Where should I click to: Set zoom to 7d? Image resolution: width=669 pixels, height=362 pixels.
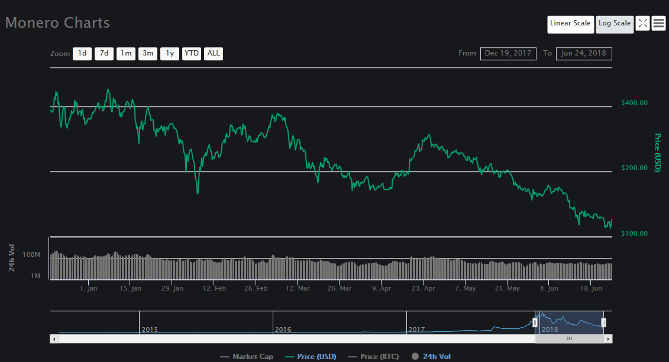(104, 54)
